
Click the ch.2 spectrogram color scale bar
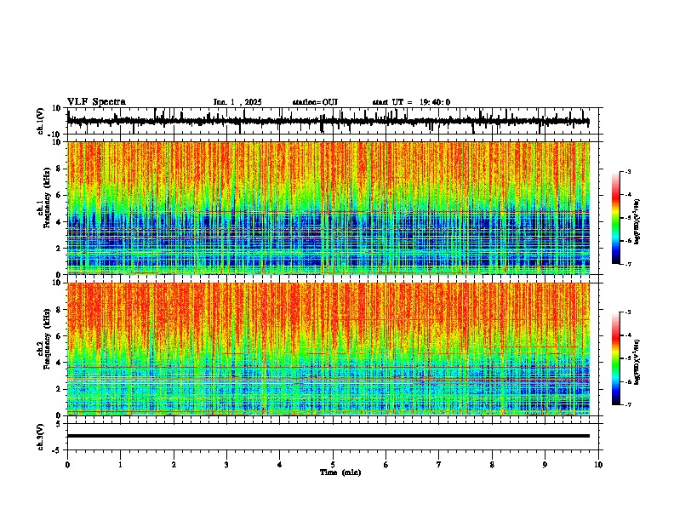click(616, 358)
